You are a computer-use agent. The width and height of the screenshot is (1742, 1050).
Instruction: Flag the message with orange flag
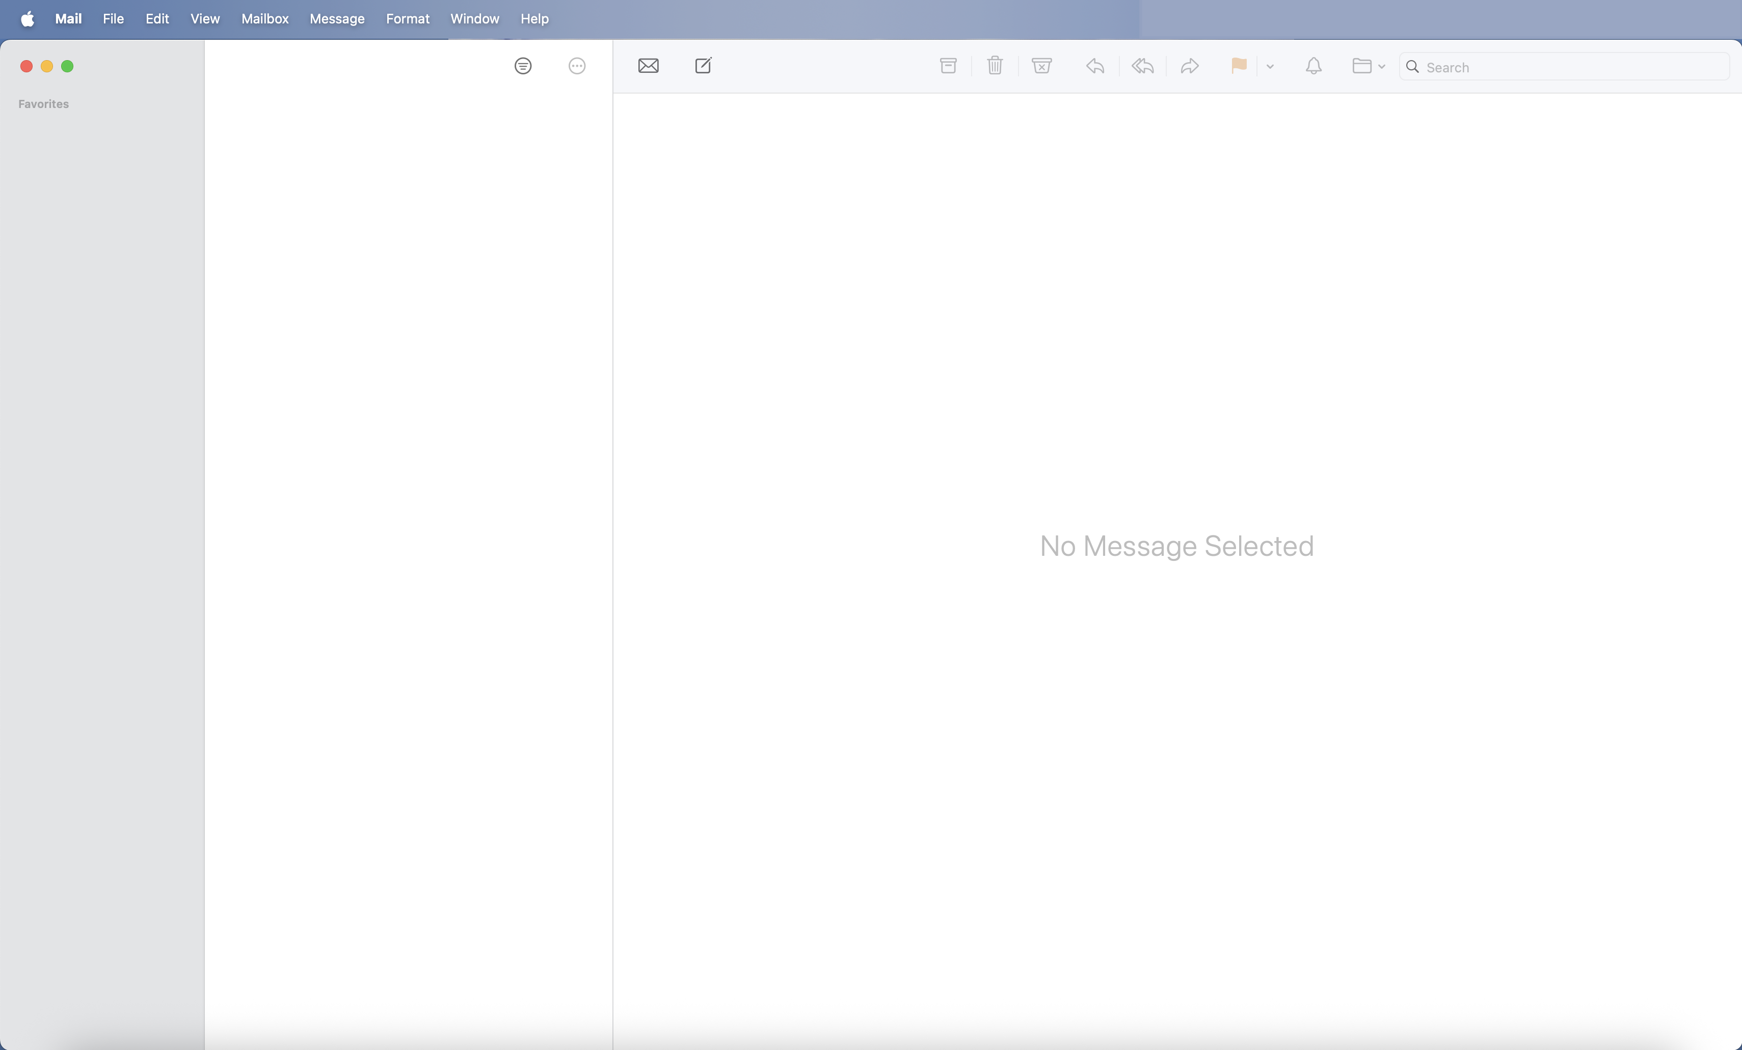pos(1239,66)
